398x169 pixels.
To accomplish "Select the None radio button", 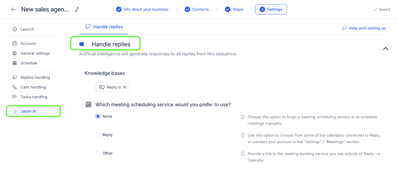I will pyautogui.click(x=98, y=116).
